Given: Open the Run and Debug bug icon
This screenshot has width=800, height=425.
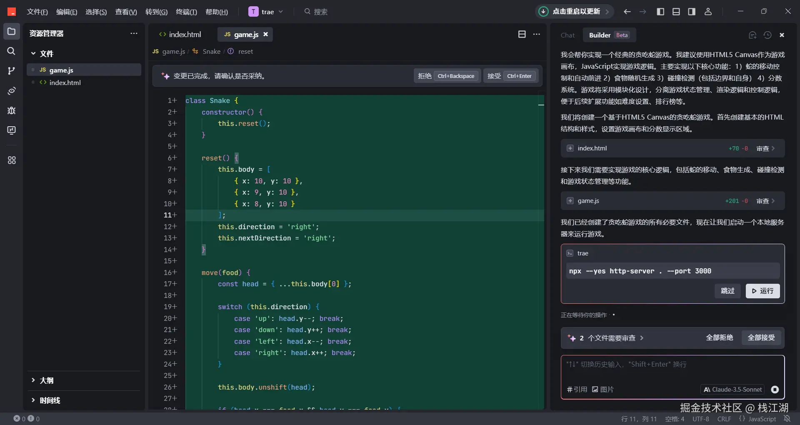Looking at the screenshot, I should (11, 110).
